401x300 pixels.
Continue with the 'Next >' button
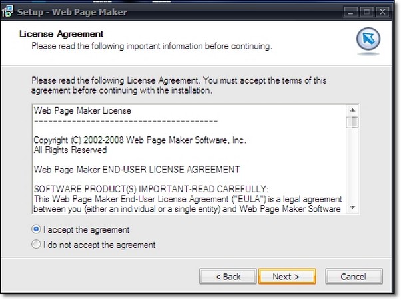click(x=287, y=276)
